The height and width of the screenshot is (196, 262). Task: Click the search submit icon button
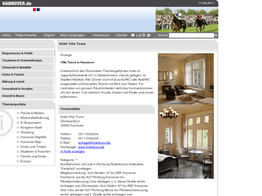click(x=216, y=35)
